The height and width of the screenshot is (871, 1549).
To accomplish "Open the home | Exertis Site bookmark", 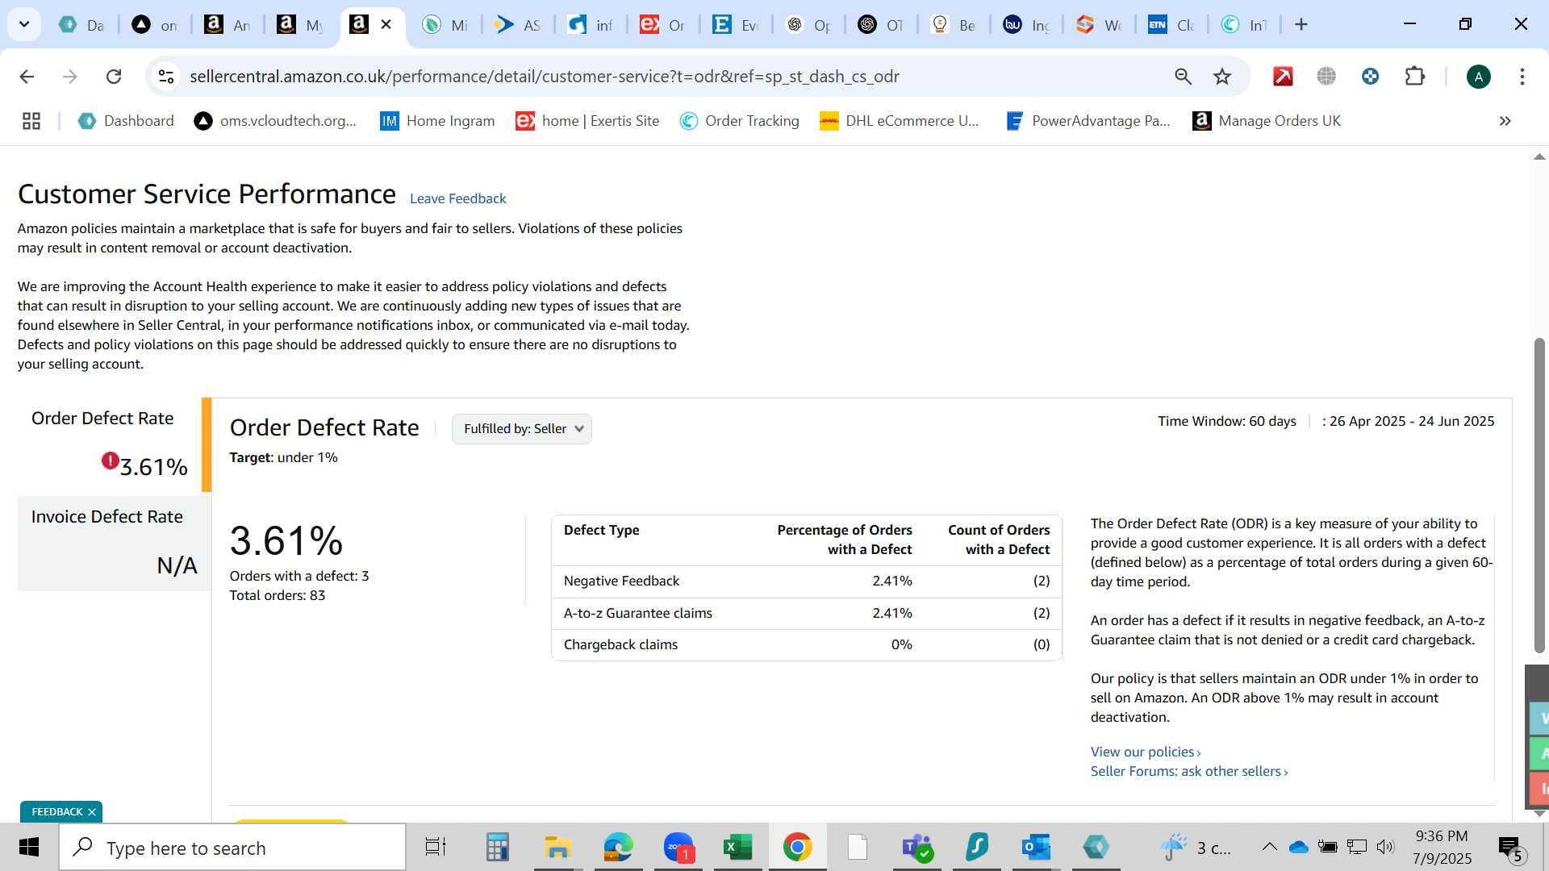I will pyautogui.click(x=587, y=121).
